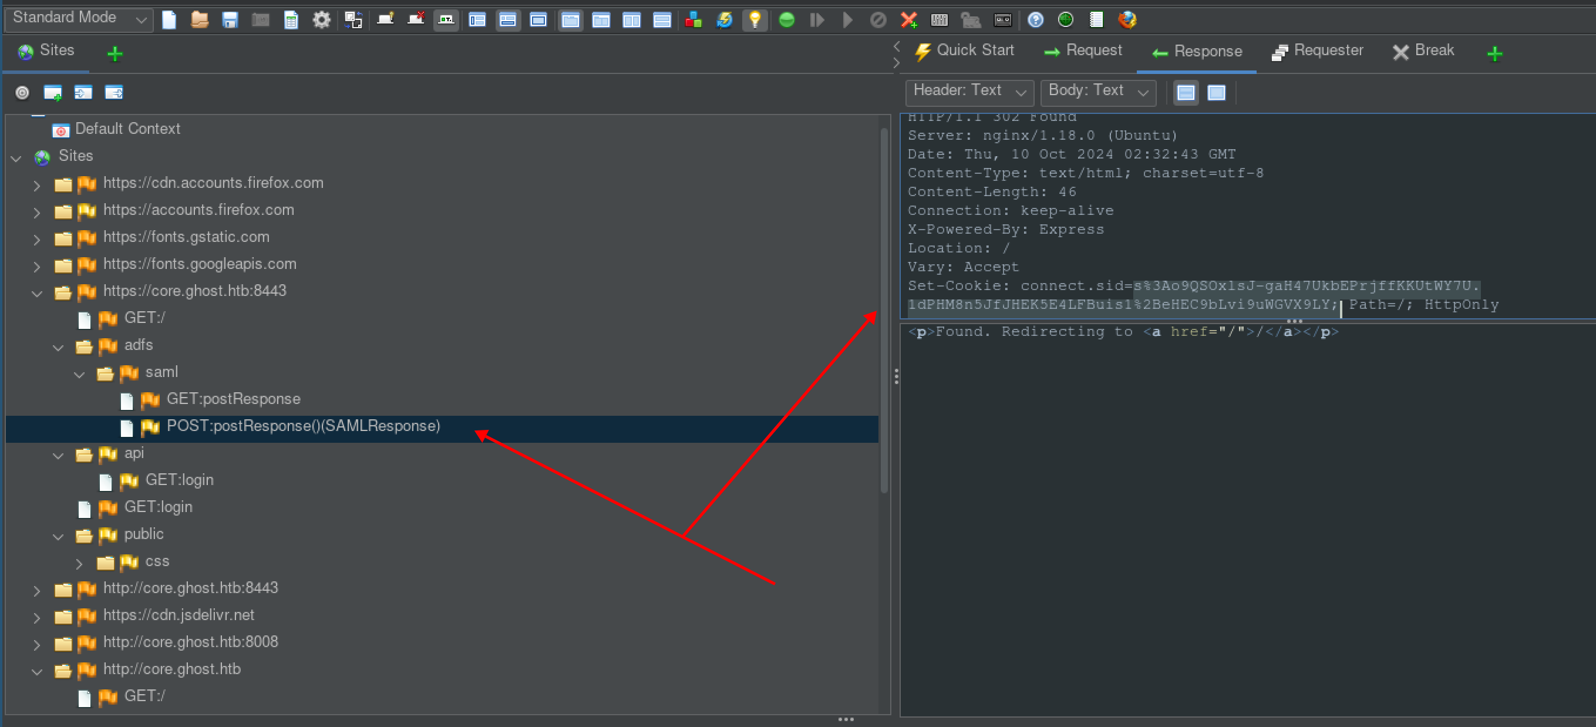
Task: Select the Default Context item
Action: (127, 129)
